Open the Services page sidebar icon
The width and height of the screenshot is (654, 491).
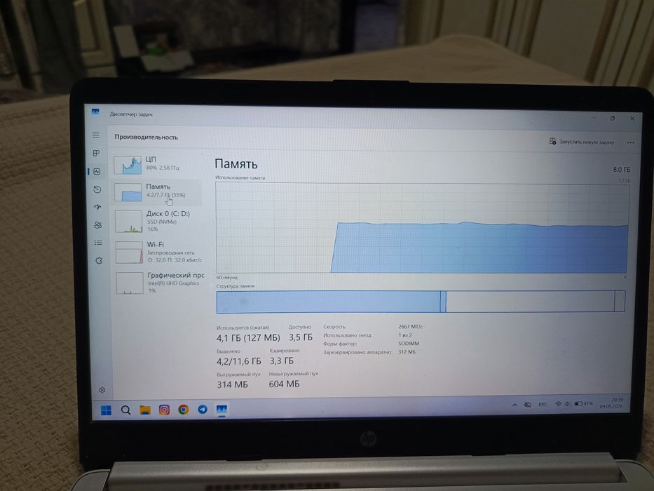click(x=99, y=260)
